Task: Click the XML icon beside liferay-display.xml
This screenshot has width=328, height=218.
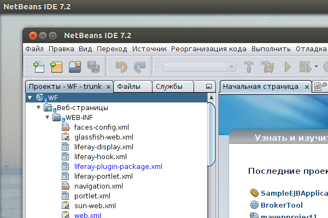Action: point(65,147)
